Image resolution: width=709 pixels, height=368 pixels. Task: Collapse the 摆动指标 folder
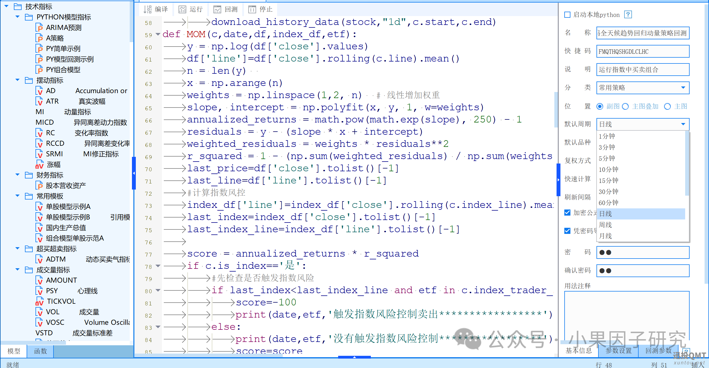click(x=17, y=80)
